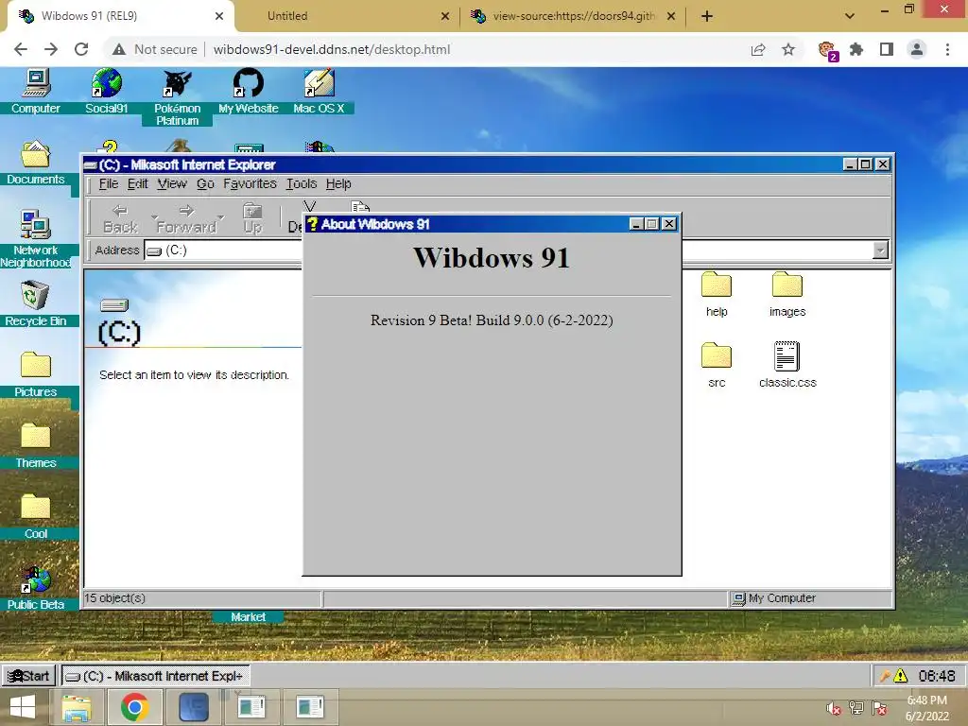Click the key icon in Wibdows tray
The height and width of the screenshot is (726, 968).
click(x=885, y=676)
